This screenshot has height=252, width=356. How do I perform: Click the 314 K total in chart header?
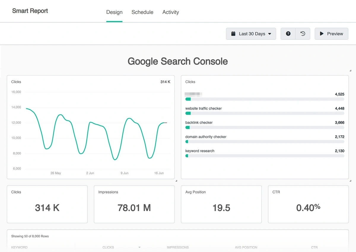(x=165, y=82)
